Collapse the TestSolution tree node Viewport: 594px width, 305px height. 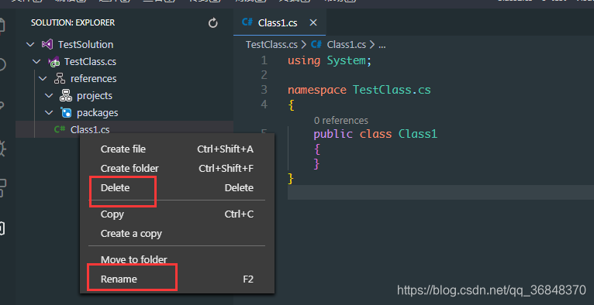click(x=30, y=45)
